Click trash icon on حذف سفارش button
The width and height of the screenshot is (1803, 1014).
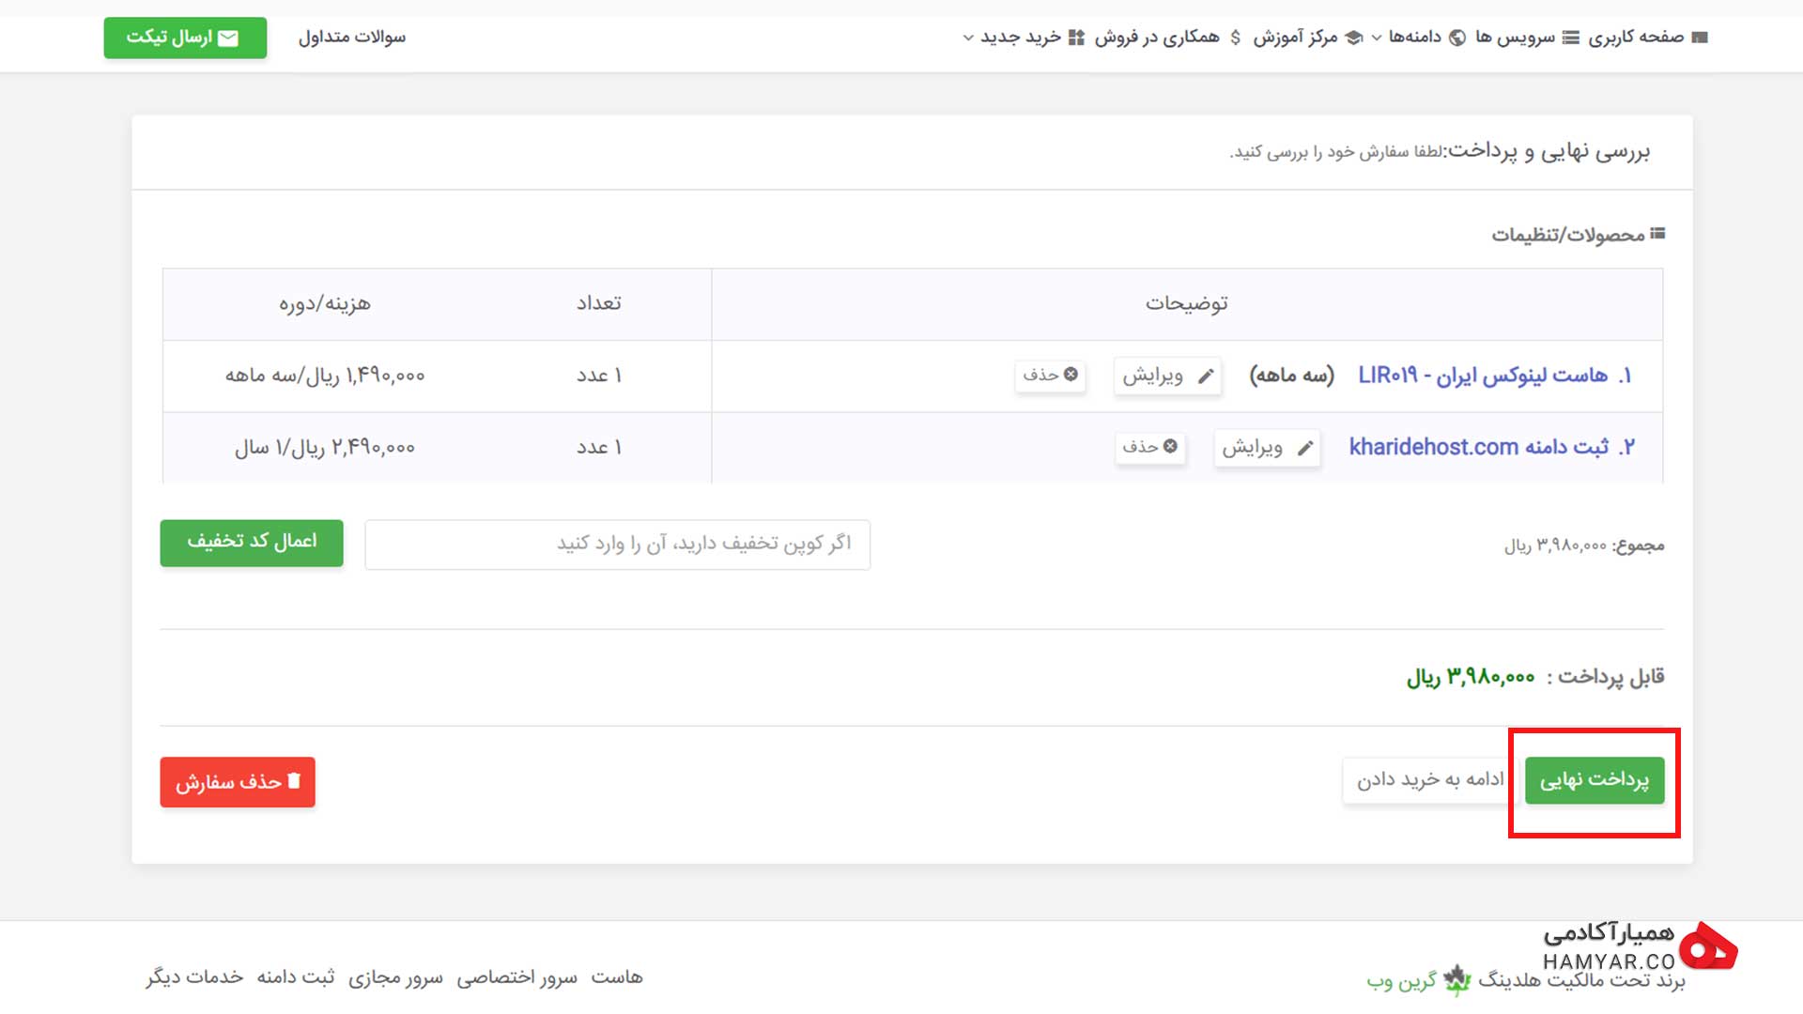[x=294, y=780]
